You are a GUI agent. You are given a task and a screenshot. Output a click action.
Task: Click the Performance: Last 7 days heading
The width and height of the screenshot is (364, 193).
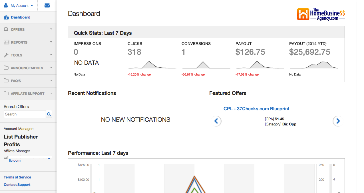(98, 153)
